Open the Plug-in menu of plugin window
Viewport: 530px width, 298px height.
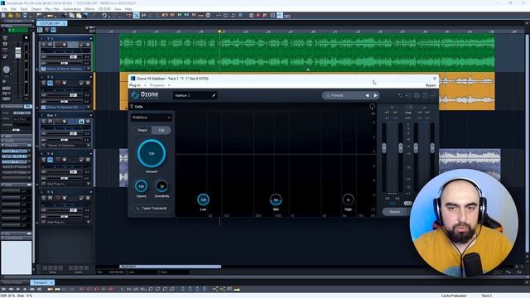[135, 85]
